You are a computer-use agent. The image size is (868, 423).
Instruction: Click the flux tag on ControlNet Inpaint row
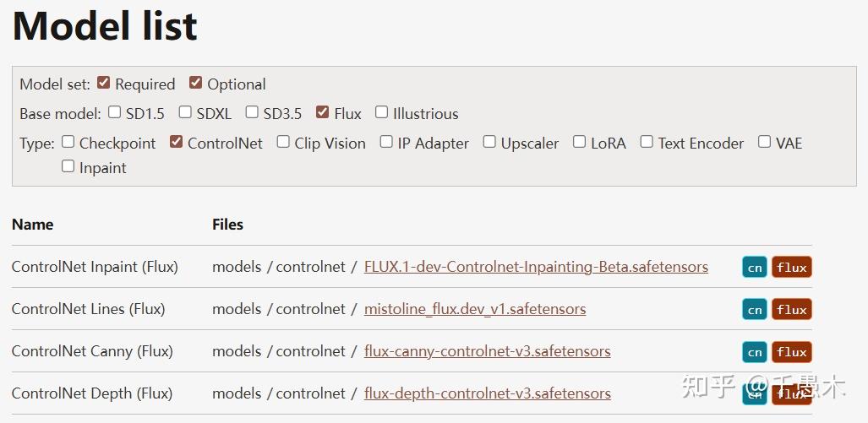click(791, 268)
